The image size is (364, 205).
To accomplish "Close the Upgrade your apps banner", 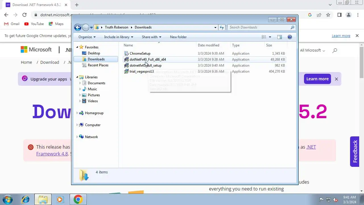I will (x=336, y=79).
